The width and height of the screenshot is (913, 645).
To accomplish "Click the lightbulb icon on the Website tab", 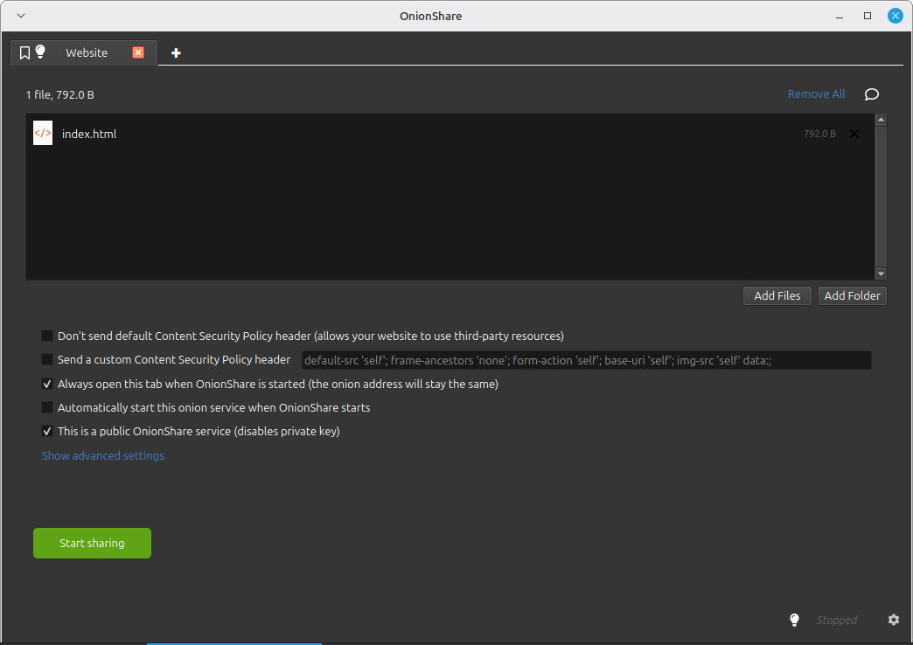I will [42, 52].
